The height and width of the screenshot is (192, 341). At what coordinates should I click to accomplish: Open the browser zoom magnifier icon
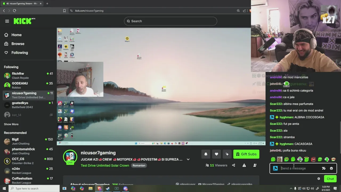pos(238,11)
